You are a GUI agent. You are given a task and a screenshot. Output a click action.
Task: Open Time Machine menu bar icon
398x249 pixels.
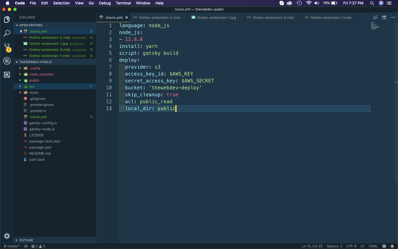[299, 3]
